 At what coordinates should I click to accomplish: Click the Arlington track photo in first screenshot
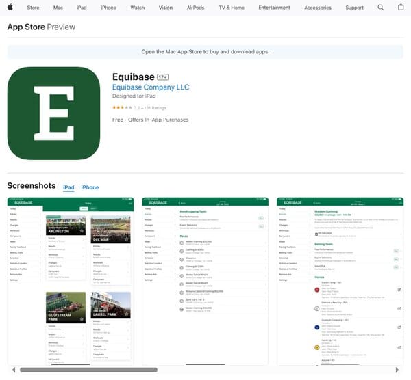(66, 226)
